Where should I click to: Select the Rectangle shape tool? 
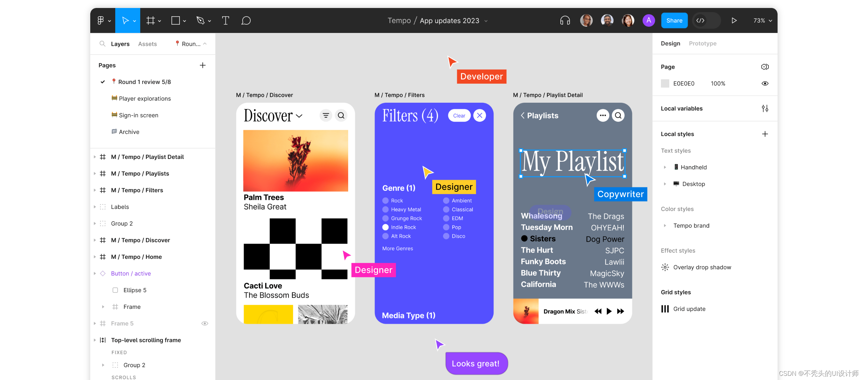point(176,20)
